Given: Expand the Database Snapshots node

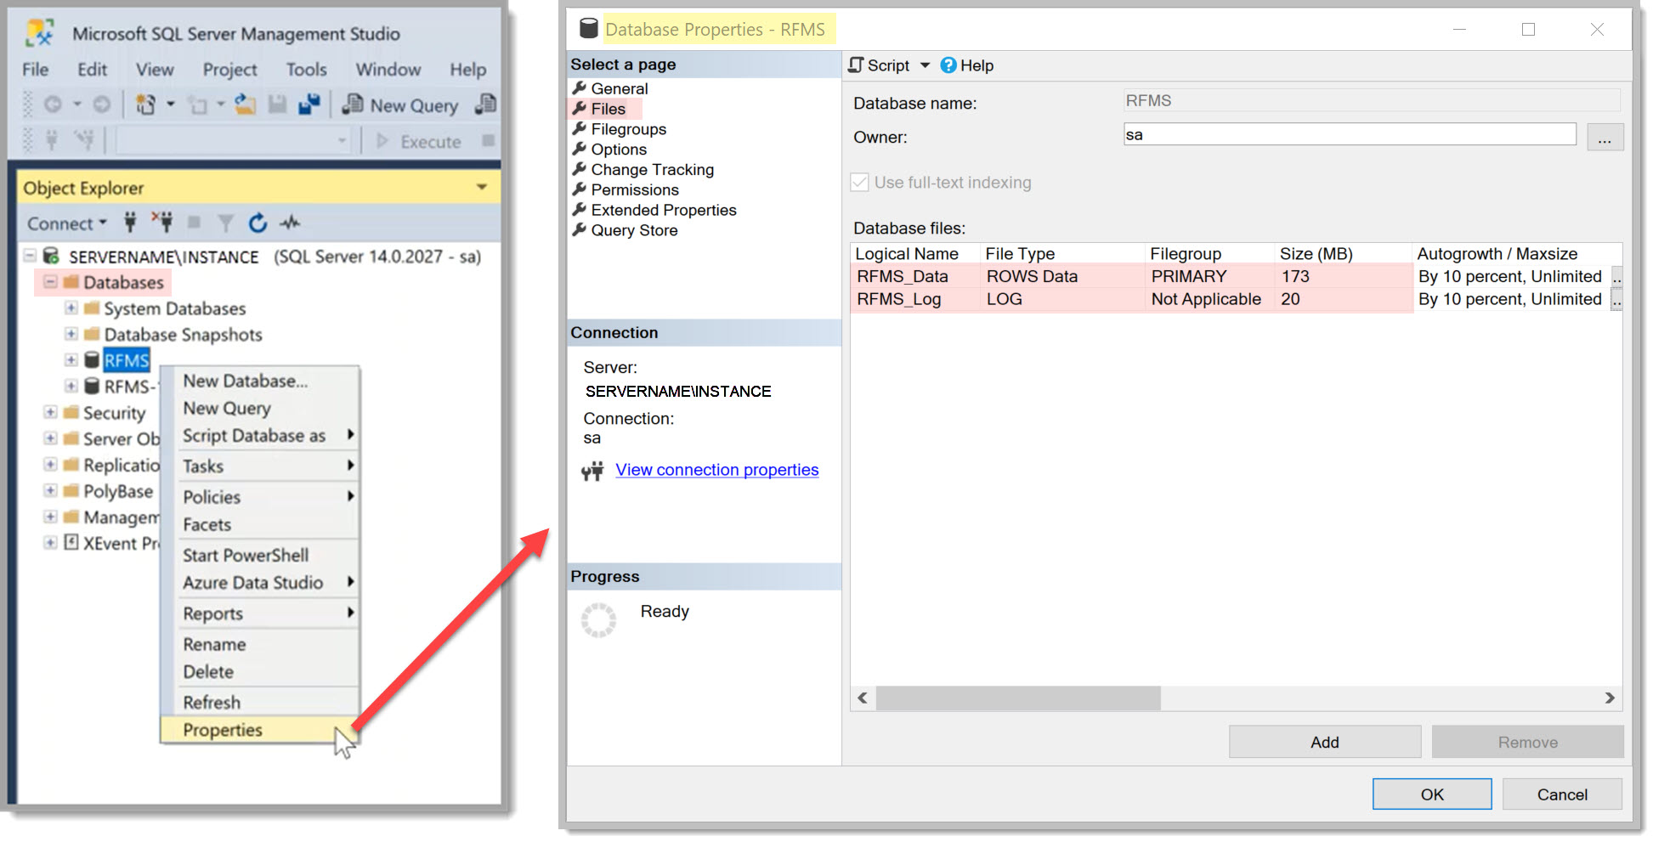Looking at the screenshot, I should (x=71, y=334).
